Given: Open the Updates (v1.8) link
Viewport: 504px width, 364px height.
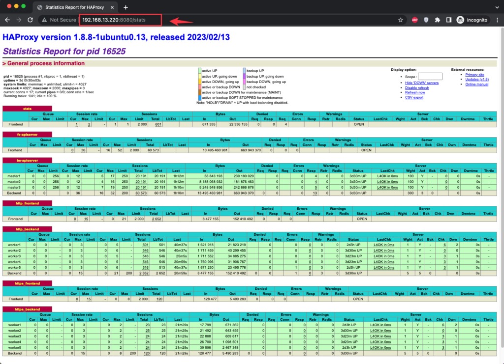Looking at the screenshot, I should coord(477,79).
